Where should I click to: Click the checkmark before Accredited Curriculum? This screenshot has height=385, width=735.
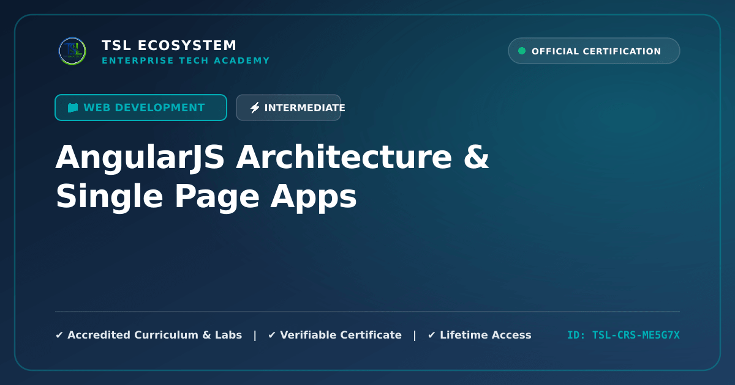pos(59,335)
